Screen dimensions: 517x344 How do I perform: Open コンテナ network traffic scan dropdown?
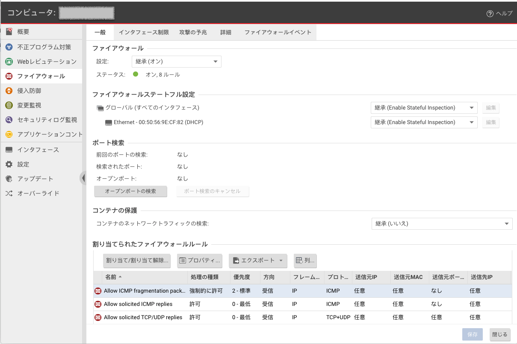pyautogui.click(x=441, y=223)
